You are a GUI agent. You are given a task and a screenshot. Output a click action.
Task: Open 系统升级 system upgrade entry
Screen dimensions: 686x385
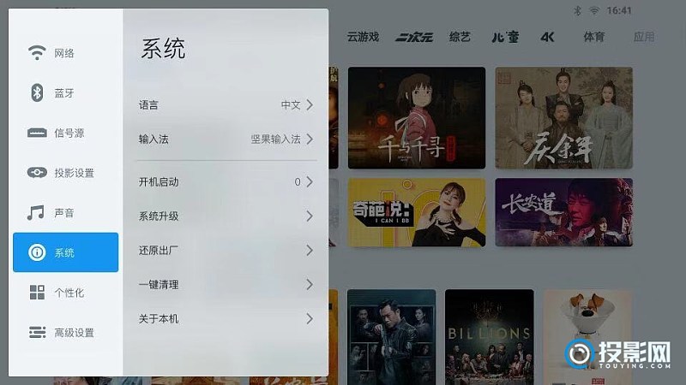tap(226, 216)
